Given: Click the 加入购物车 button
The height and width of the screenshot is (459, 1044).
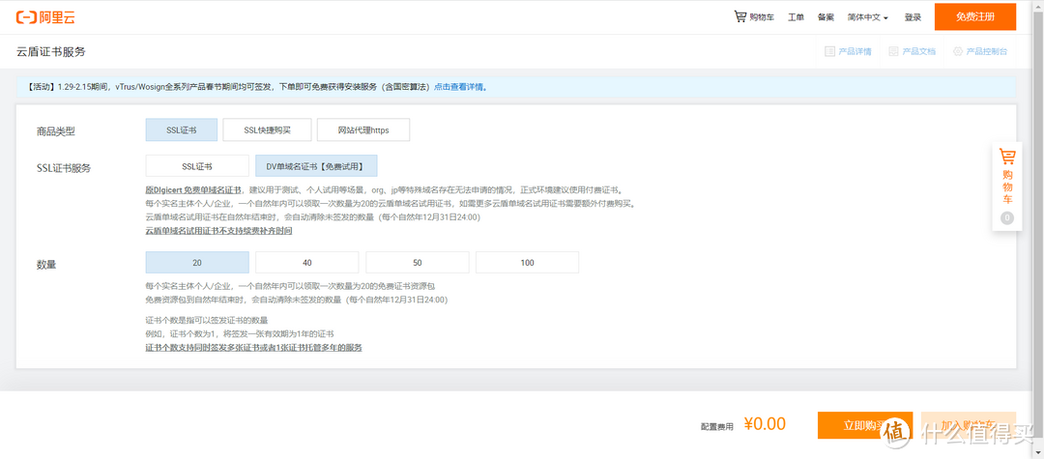Looking at the screenshot, I should coord(969,425).
